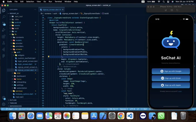Image resolution: width=196 pixels, height=122 pixels.
Task: Open the Terminal menu
Action: (58, 2)
